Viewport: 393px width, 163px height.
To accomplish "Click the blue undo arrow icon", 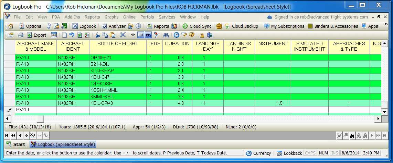I will [x=72, y=35].
